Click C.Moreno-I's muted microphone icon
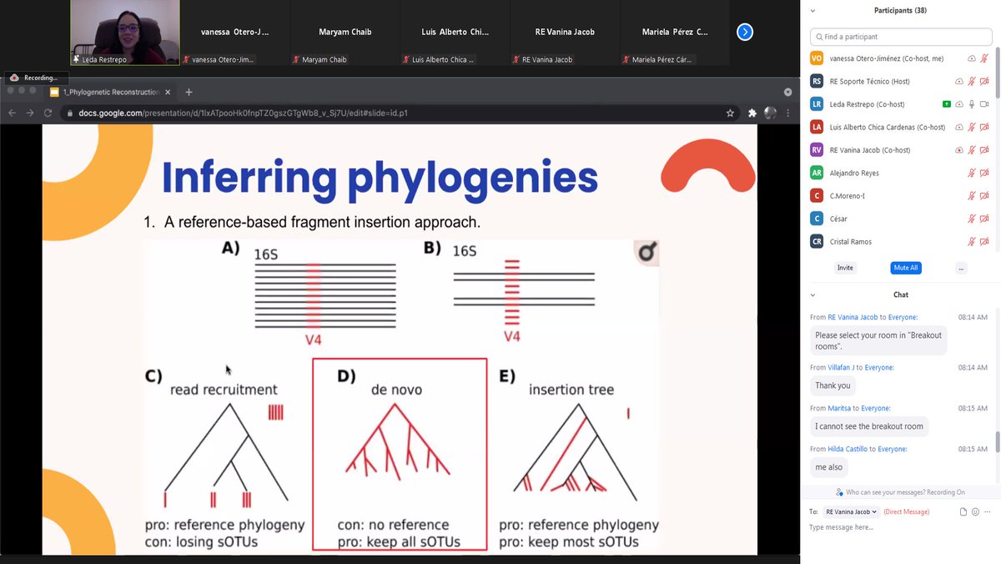Viewport: 1001px width, 564px height. pyautogui.click(x=972, y=196)
